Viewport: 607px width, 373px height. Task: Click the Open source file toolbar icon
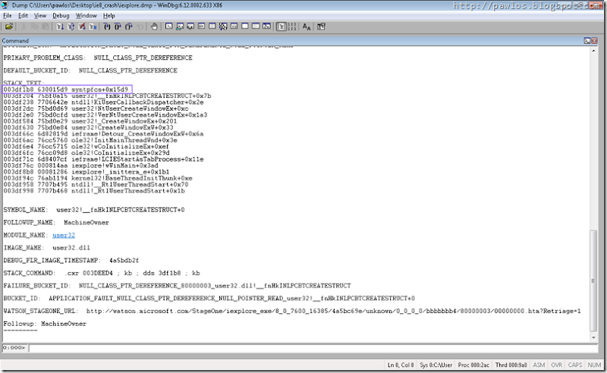9,27
